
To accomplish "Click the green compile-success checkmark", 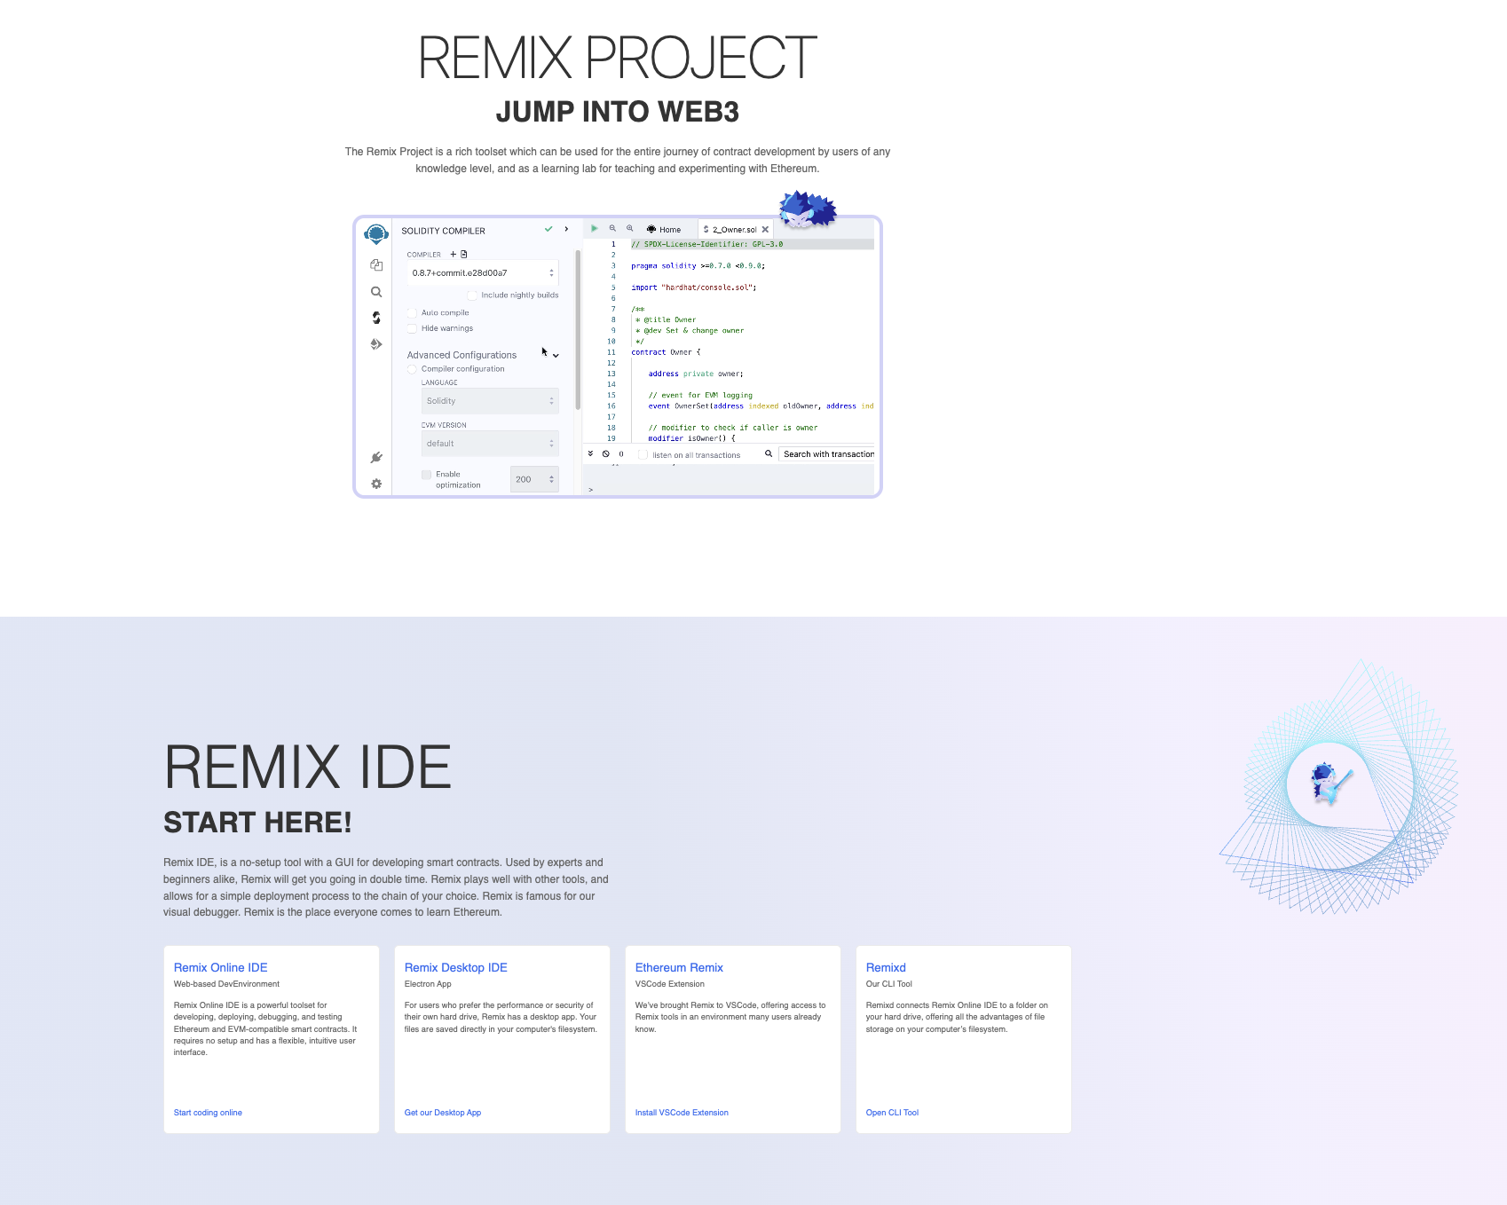I will pos(548,229).
